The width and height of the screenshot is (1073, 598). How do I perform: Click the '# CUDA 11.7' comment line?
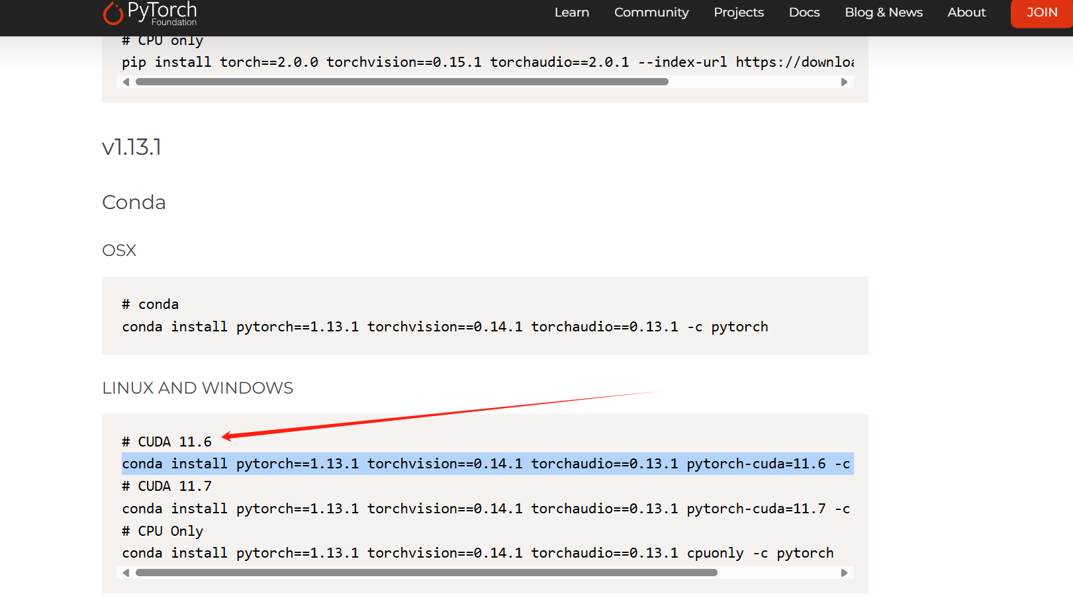[167, 486]
